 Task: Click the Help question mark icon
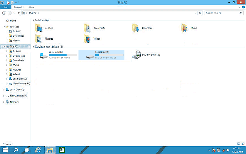[x=243, y=7]
